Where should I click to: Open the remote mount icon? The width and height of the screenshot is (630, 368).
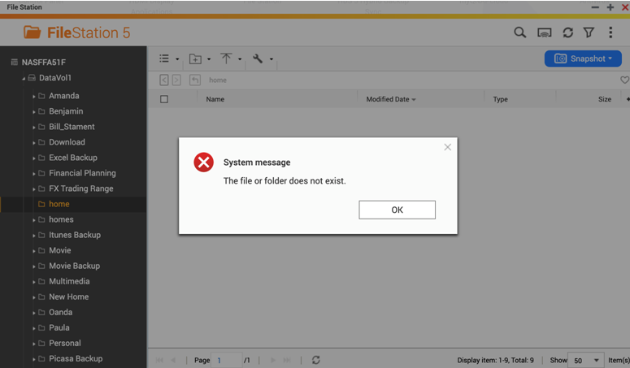click(x=545, y=32)
